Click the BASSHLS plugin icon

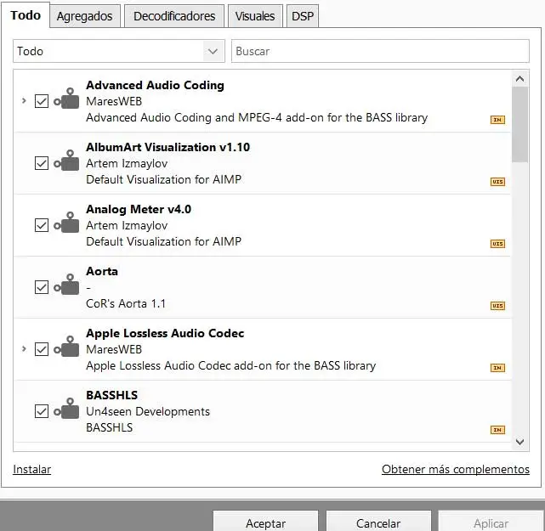pos(66,409)
